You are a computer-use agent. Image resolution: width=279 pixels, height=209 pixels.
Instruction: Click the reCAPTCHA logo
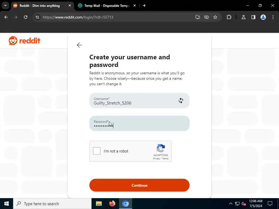[161, 148]
